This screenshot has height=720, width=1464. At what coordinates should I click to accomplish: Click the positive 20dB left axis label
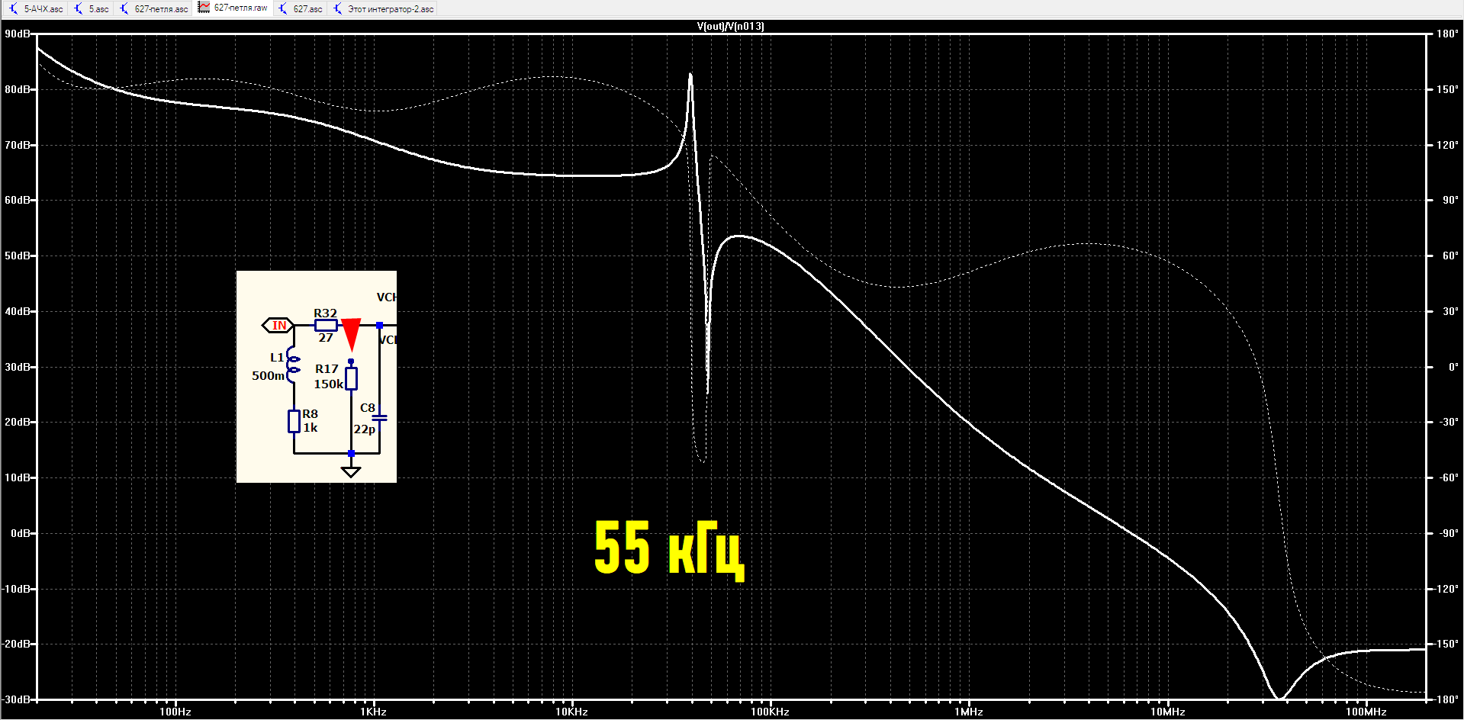pos(18,422)
